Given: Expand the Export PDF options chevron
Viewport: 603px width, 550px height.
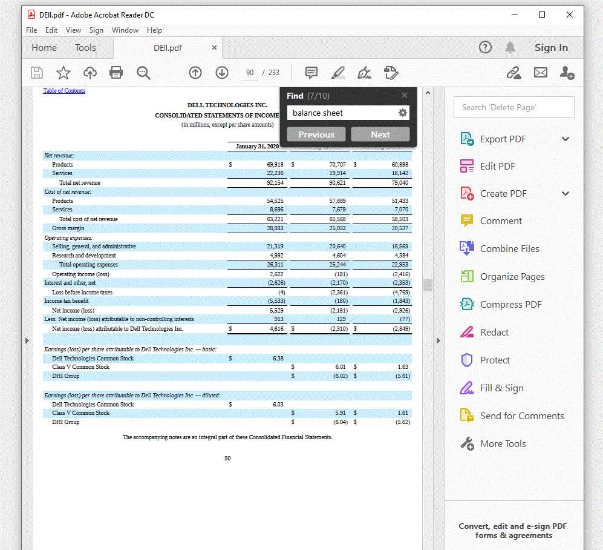Looking at the screenshot, I should pyautogui.click(x=566, y=139).
